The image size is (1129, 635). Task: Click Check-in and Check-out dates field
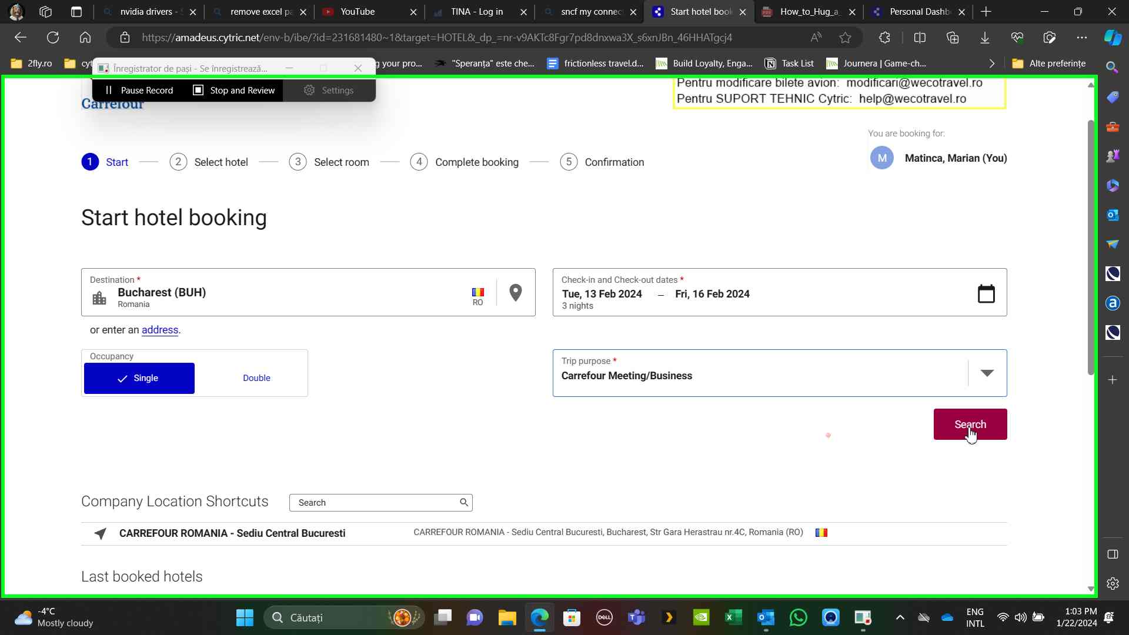[x=780, y=292]
